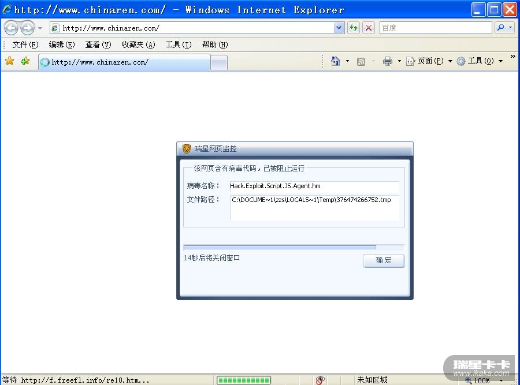Focus the Baidu search box
Image resolution: width=520 pixels, height=385 pixels.
pyautogui.click(x=436, y=28)
